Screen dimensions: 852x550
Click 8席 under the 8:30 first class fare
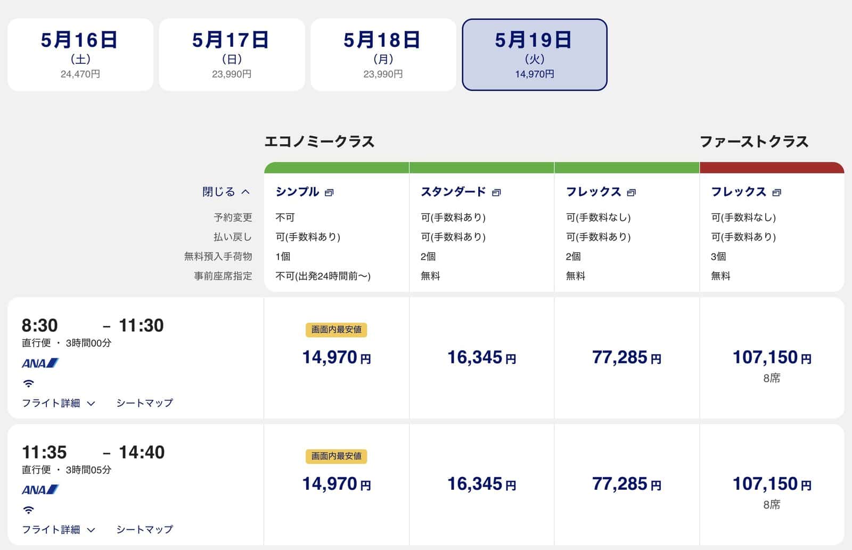pyautogui.click(x=772, y=378)
